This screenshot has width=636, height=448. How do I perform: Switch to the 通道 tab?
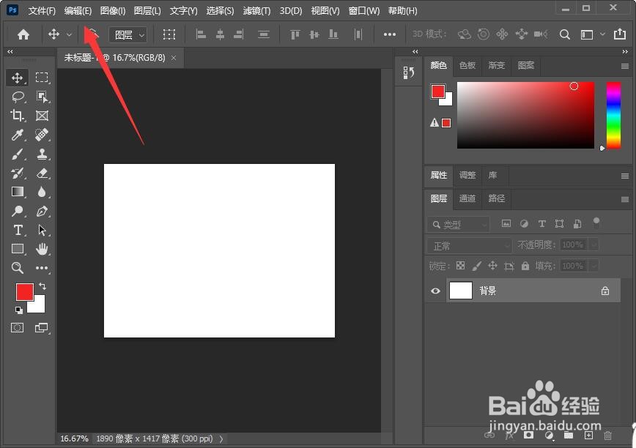(x=467, y=198)
